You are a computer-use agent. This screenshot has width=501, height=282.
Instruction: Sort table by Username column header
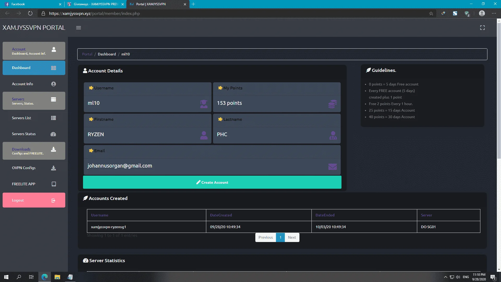(x=146, y=215)
